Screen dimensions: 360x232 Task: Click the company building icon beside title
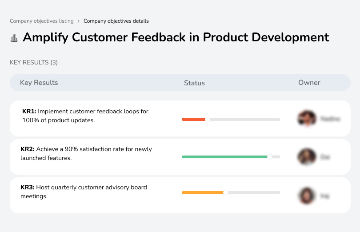point(14,38)
